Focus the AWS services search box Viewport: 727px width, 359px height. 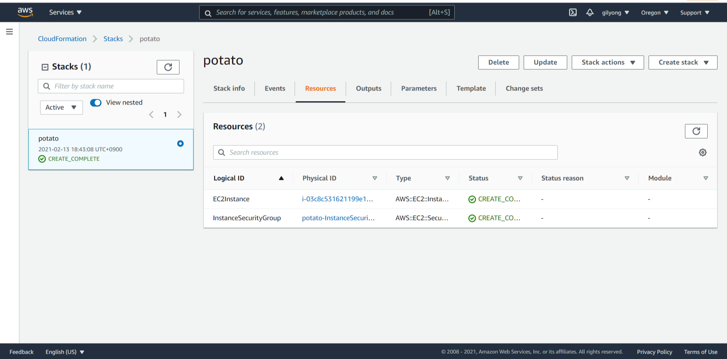[x=327, y=12]
